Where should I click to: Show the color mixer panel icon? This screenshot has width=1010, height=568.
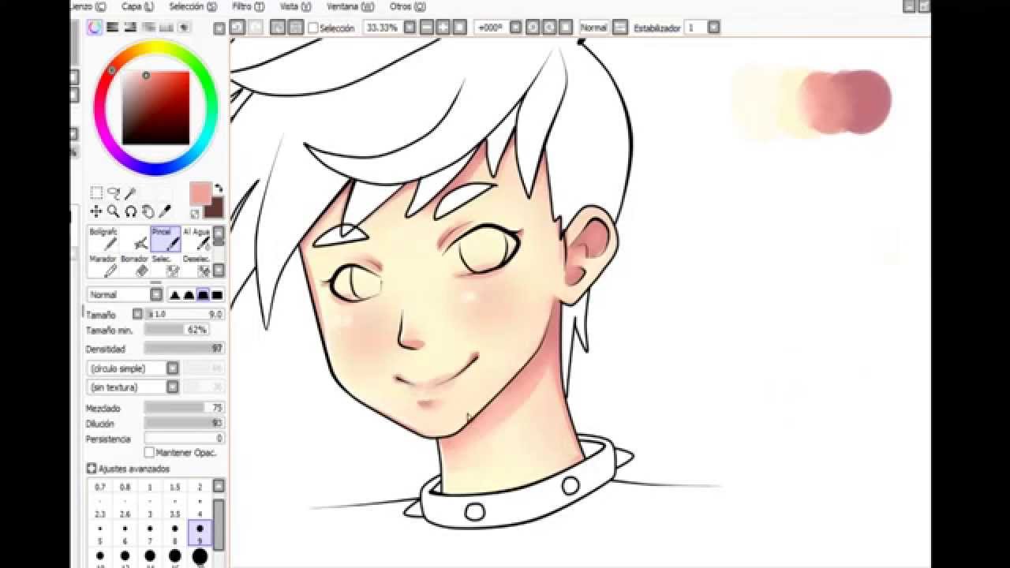tap(148, 28)
